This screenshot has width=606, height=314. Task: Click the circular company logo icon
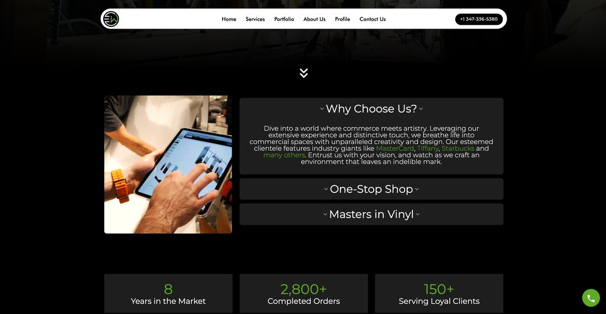(x=111, y=19)
